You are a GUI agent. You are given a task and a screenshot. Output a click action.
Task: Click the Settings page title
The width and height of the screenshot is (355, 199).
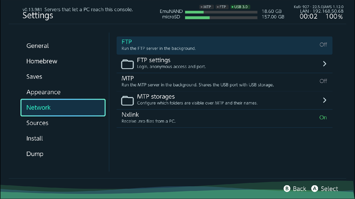[38, 16]
